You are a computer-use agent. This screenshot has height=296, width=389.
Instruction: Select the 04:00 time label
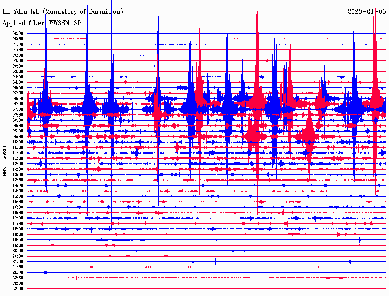(18, 77)
